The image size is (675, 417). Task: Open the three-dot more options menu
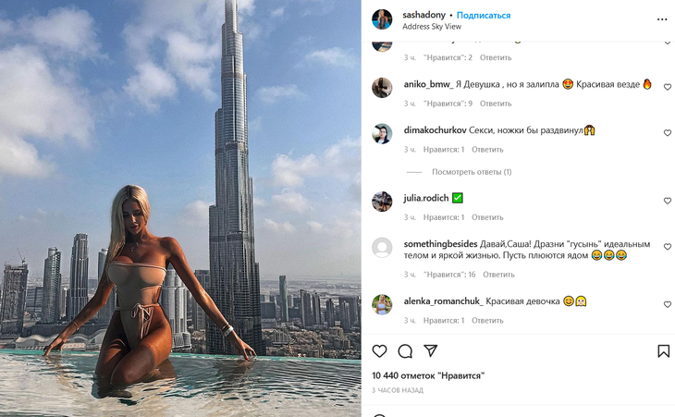click(662, 19)
